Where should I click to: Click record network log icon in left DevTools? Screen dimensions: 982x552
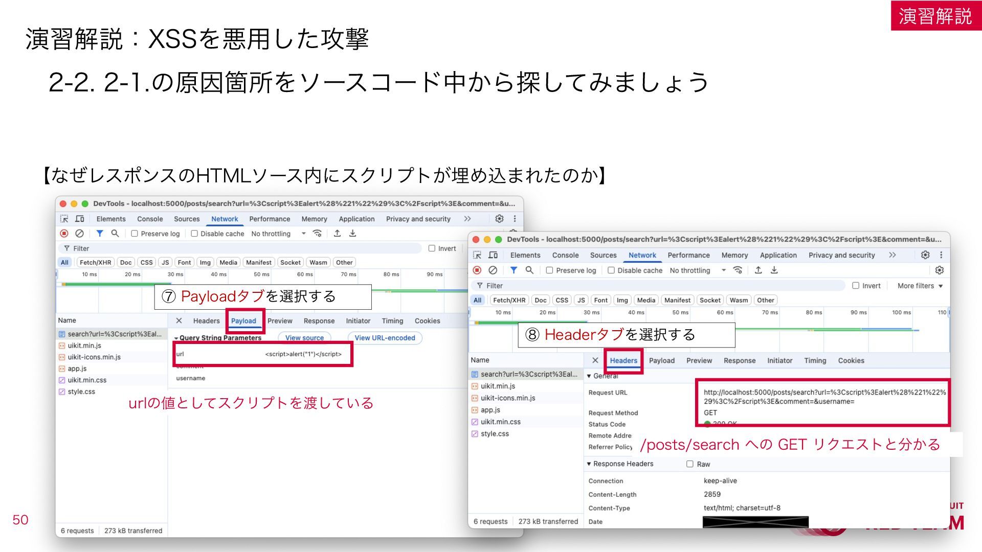pos(64,234)
